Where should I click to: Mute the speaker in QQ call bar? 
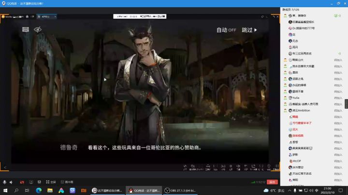11,182
